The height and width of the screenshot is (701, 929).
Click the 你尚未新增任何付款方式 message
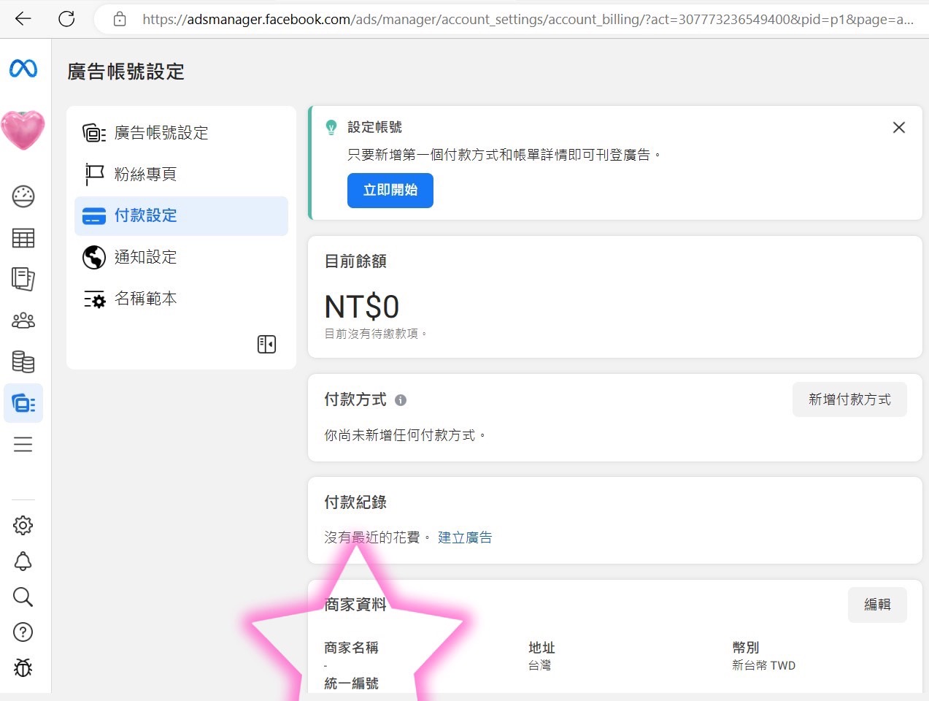[x=405, y=435]
